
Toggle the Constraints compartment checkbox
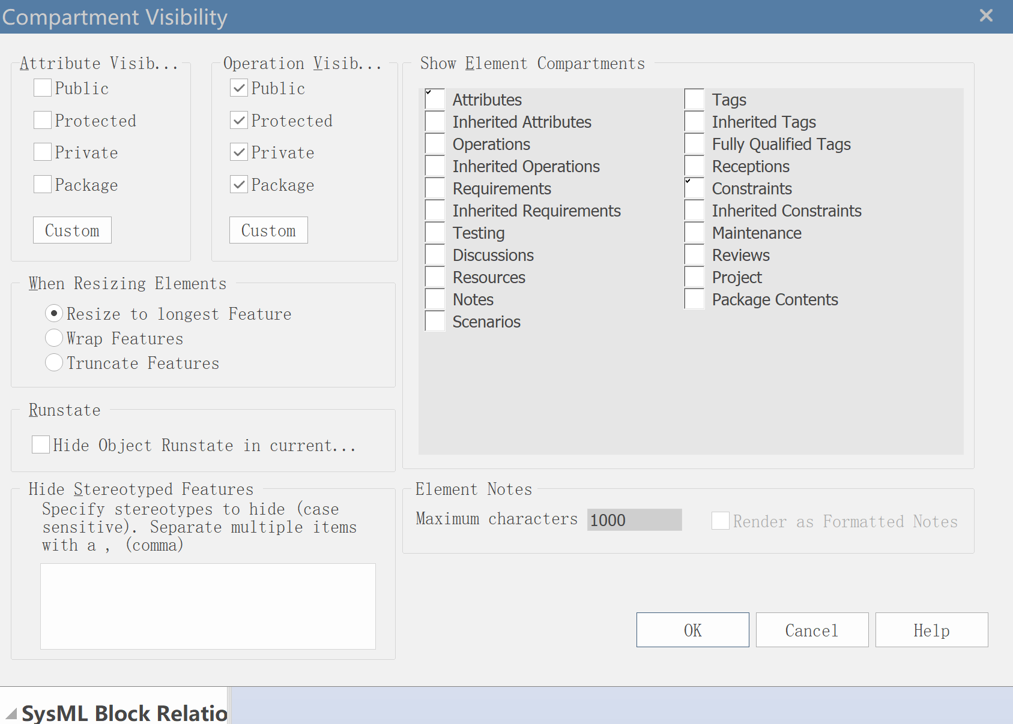pyautogui.click(x=694, y=188)
